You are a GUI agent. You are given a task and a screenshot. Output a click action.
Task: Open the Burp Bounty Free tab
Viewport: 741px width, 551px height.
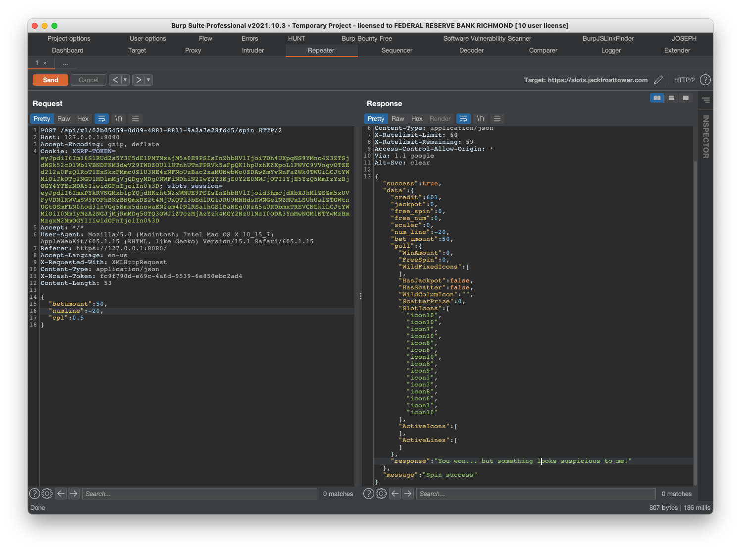pos(367,38)
